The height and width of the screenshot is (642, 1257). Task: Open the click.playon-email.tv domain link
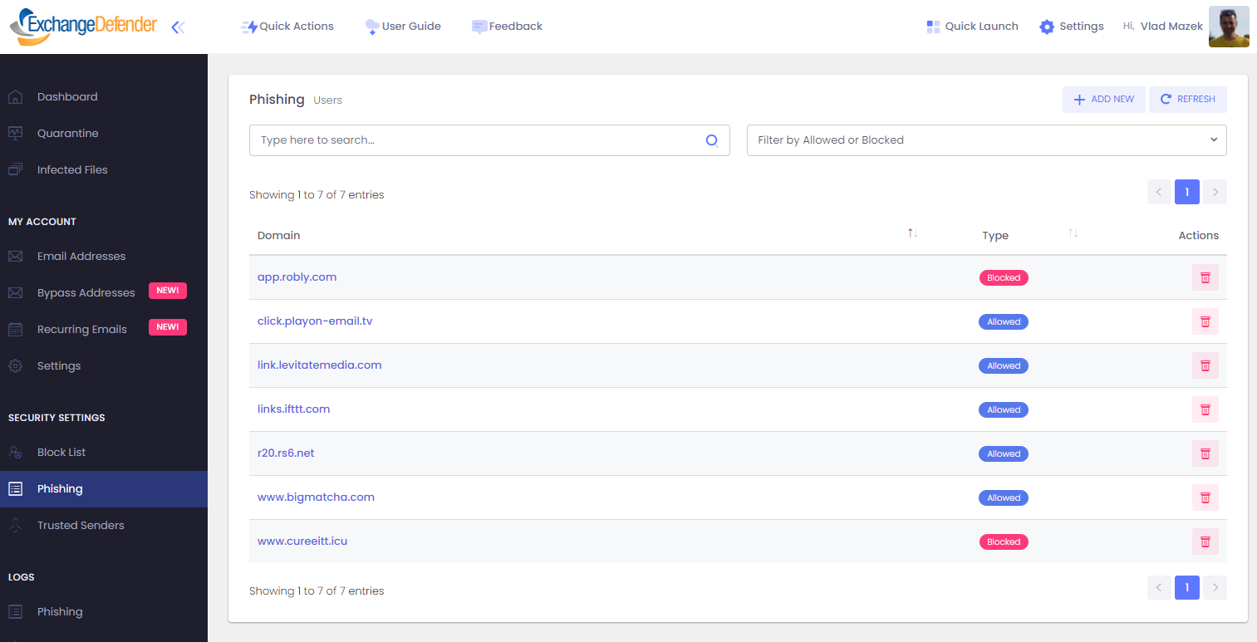point(314,321)
